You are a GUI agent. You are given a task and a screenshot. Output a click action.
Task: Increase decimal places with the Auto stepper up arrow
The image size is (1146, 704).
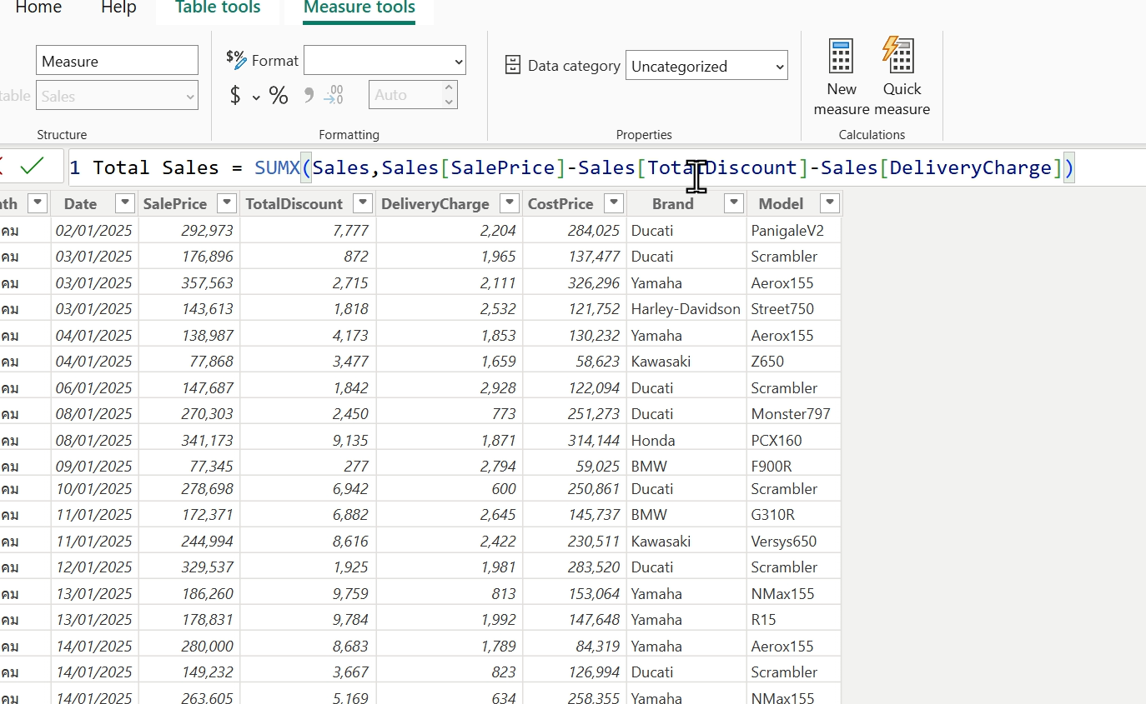click(450, 88)
